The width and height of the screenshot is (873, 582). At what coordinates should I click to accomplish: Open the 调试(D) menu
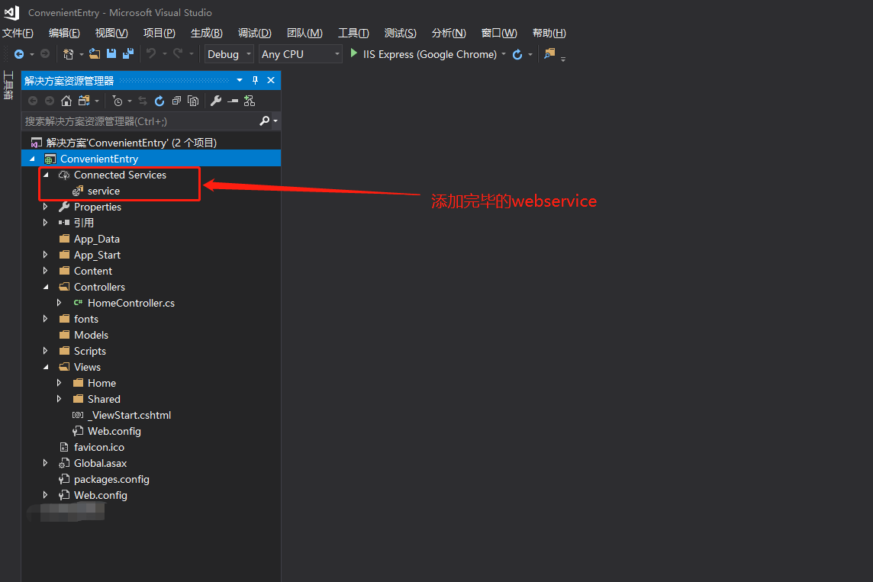coord(254,33)
